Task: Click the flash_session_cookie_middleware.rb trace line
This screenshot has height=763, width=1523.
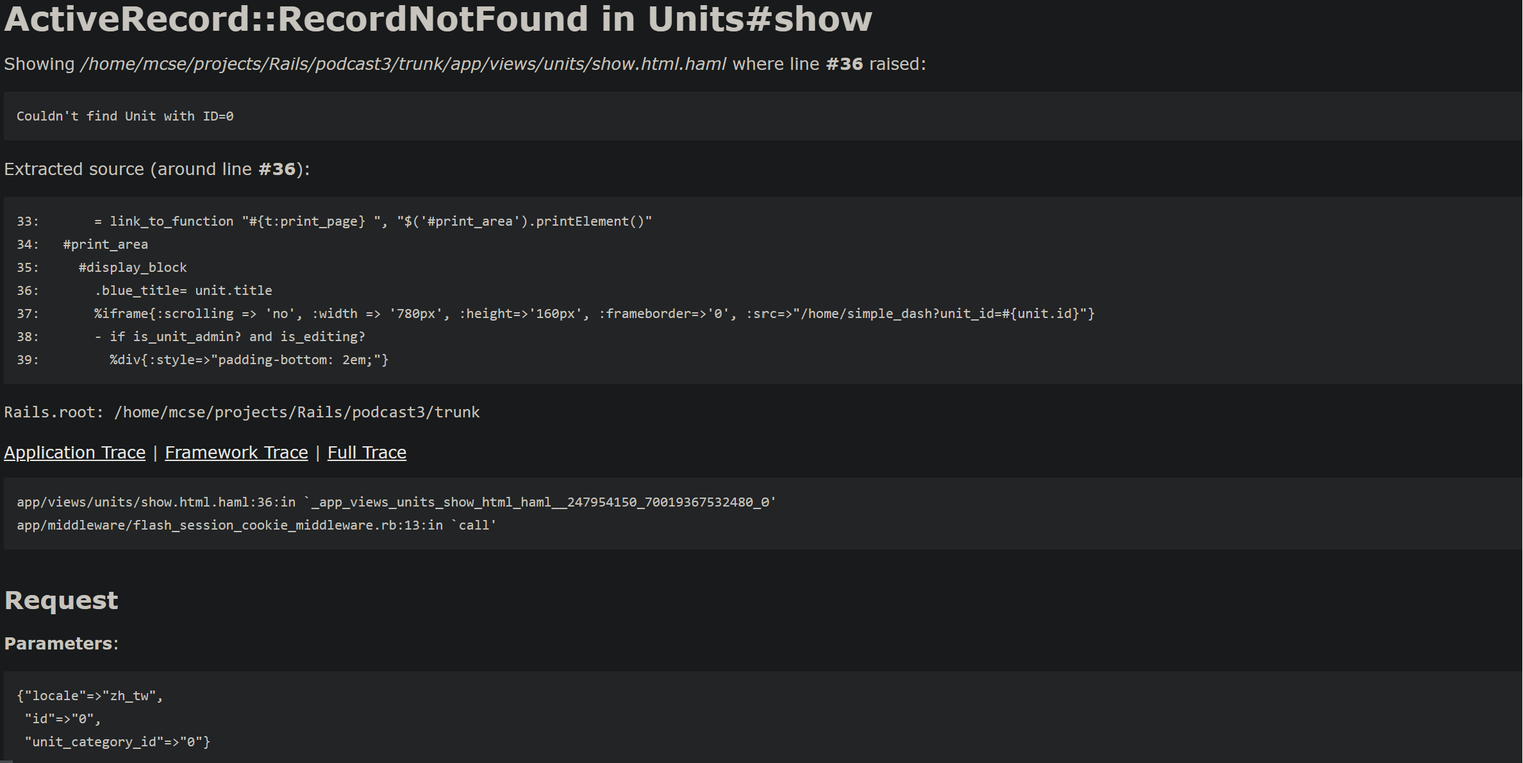Action: pos(256,525)
